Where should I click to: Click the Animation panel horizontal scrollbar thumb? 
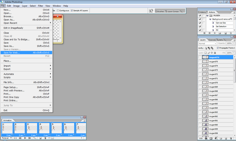point(52,138)
